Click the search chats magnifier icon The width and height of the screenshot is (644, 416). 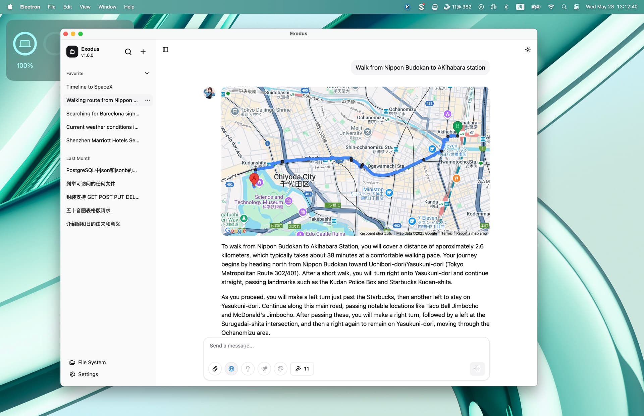pos(128,52)
